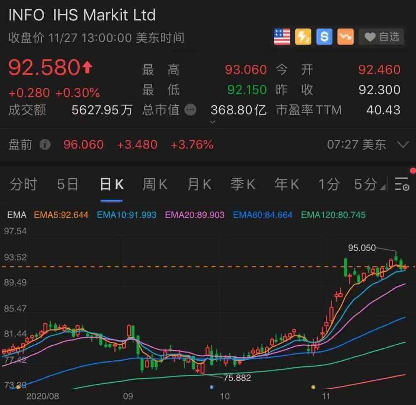
Task: Click the orange trend chart icon
Action: pos(345,37)
